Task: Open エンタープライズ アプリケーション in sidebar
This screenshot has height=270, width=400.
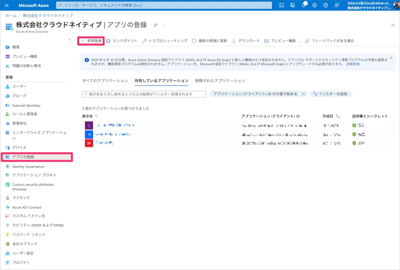Action: (x=39, y=133)
